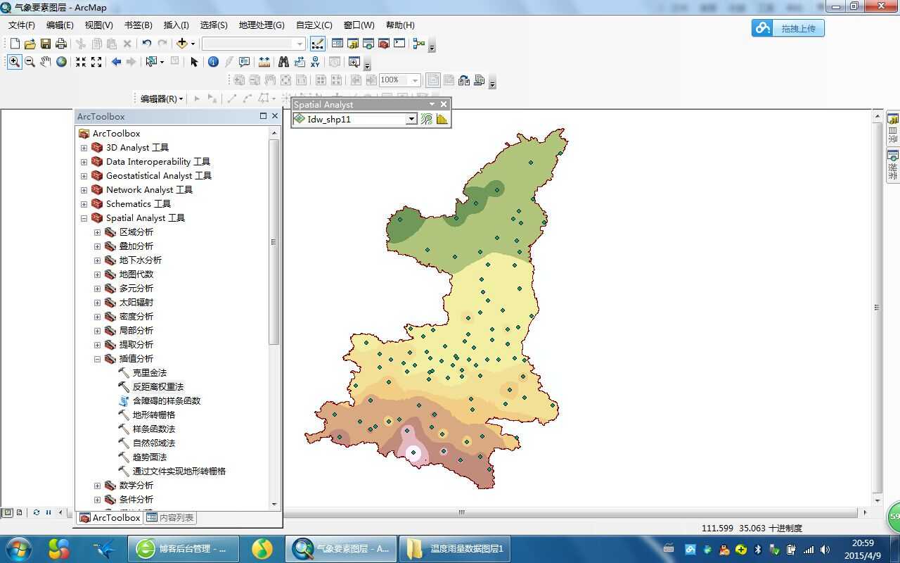The image size is (900, 563).
Task: Click the Measure ruler tool
Action: pyautogui.click(x=264, y=62)
